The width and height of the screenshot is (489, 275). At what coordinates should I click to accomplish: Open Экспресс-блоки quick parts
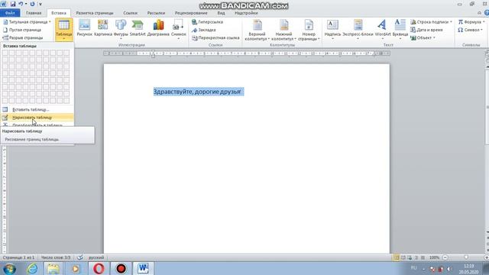click(358, 29)
